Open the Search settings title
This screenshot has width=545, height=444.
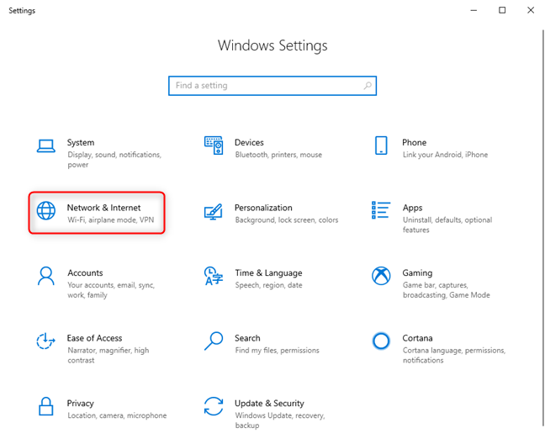point(247,338)
